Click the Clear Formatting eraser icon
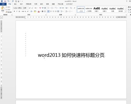The width and height of the screenshot is (131, 104). [40, 8]
